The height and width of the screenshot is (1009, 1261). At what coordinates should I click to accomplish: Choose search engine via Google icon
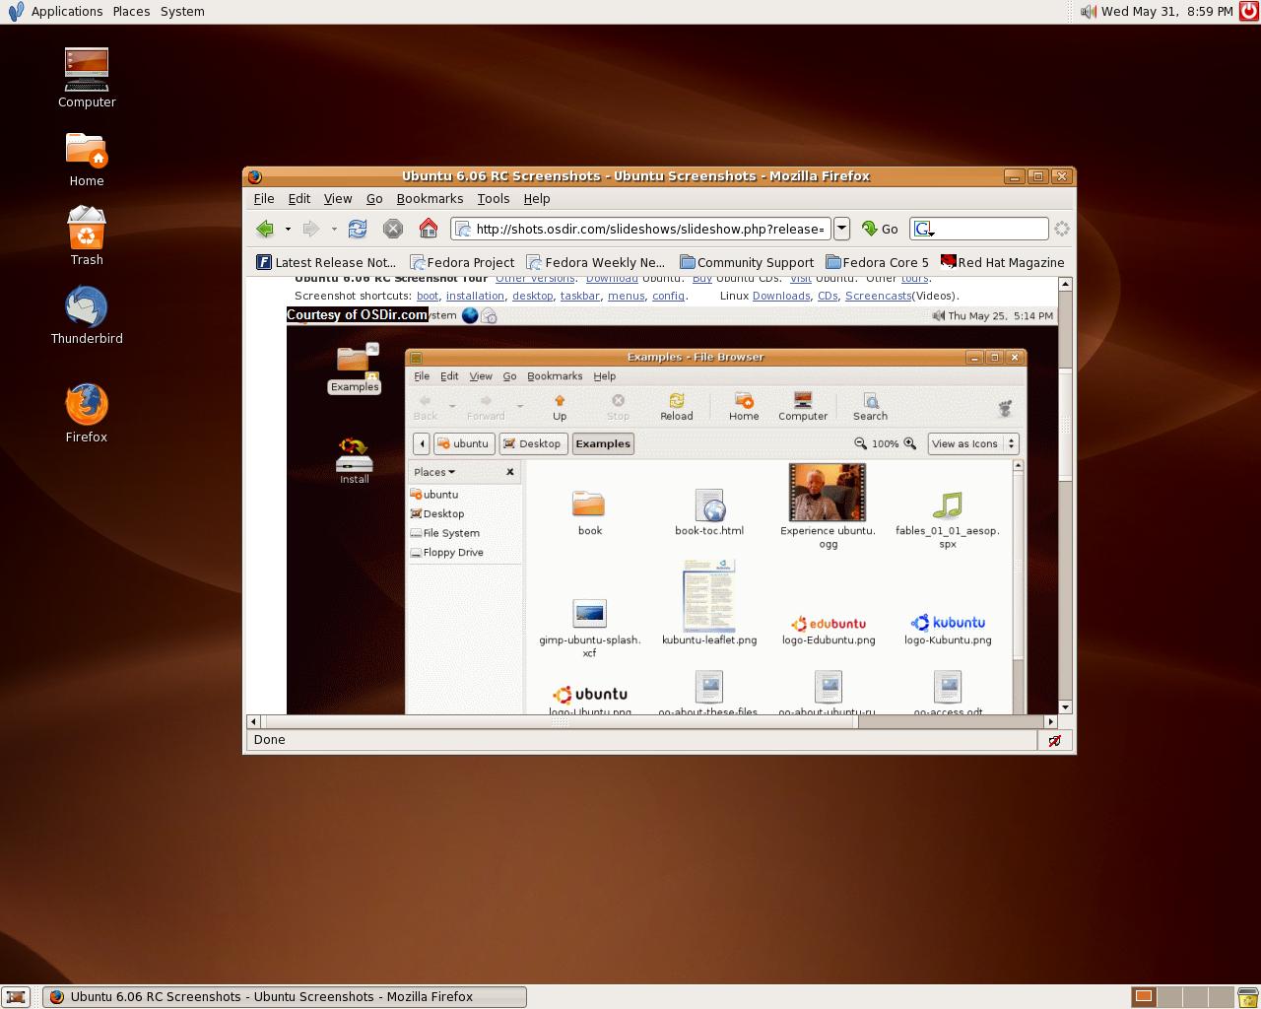tap(923, 229)
